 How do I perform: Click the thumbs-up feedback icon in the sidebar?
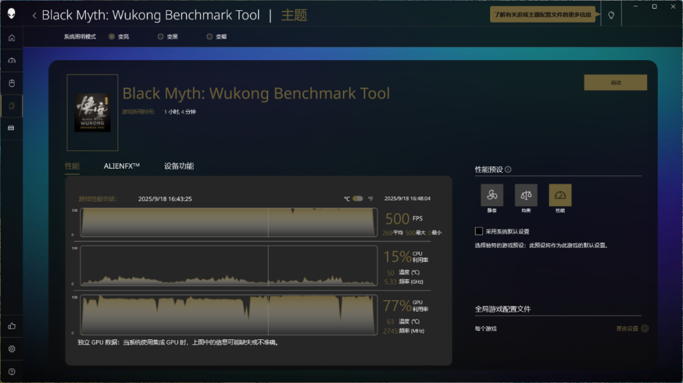click(x=12, y=326)
